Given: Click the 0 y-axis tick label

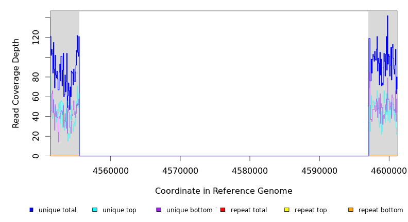Looking at the screenshot, I should pos(36,156).
